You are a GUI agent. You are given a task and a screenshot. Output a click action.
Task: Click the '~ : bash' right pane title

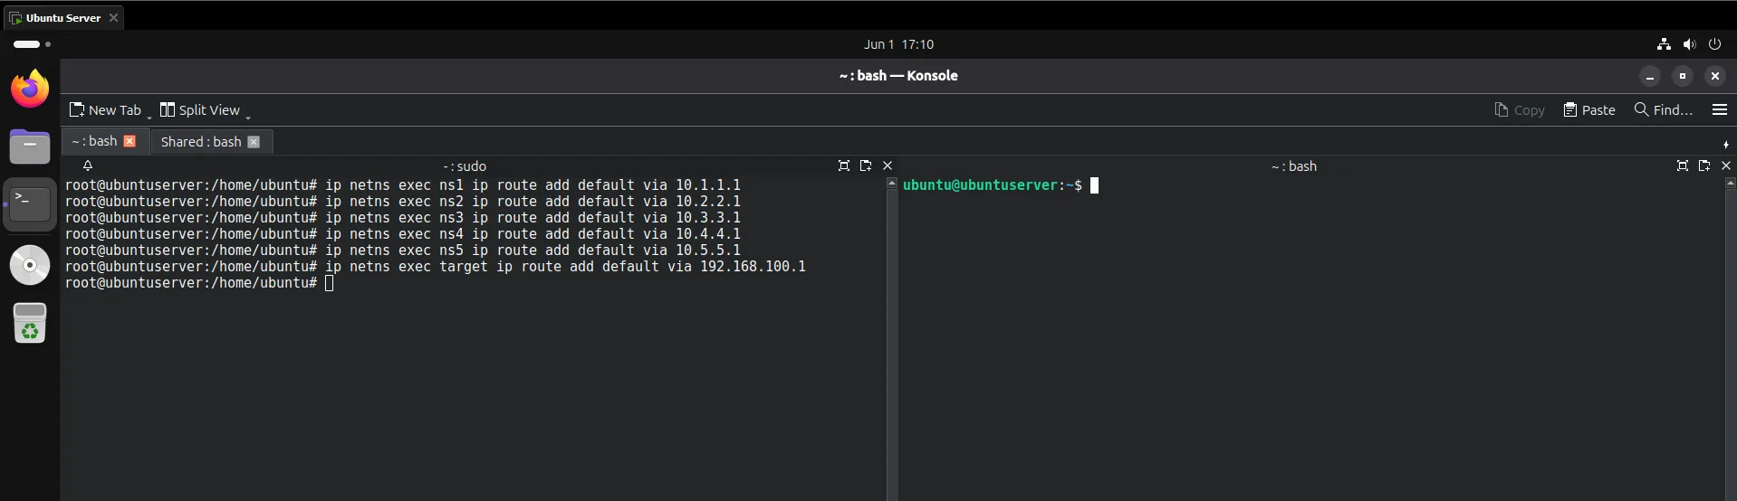(1293, 166)
